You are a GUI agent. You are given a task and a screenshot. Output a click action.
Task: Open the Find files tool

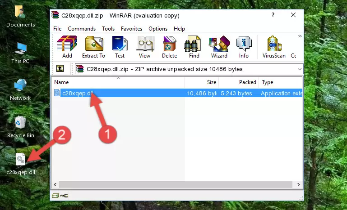coord(194,47)
